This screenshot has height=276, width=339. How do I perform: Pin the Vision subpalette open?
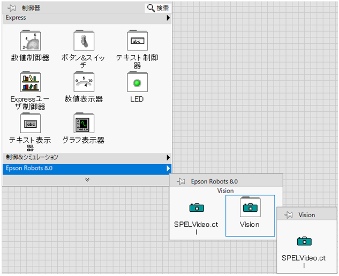tap(289, 214)
